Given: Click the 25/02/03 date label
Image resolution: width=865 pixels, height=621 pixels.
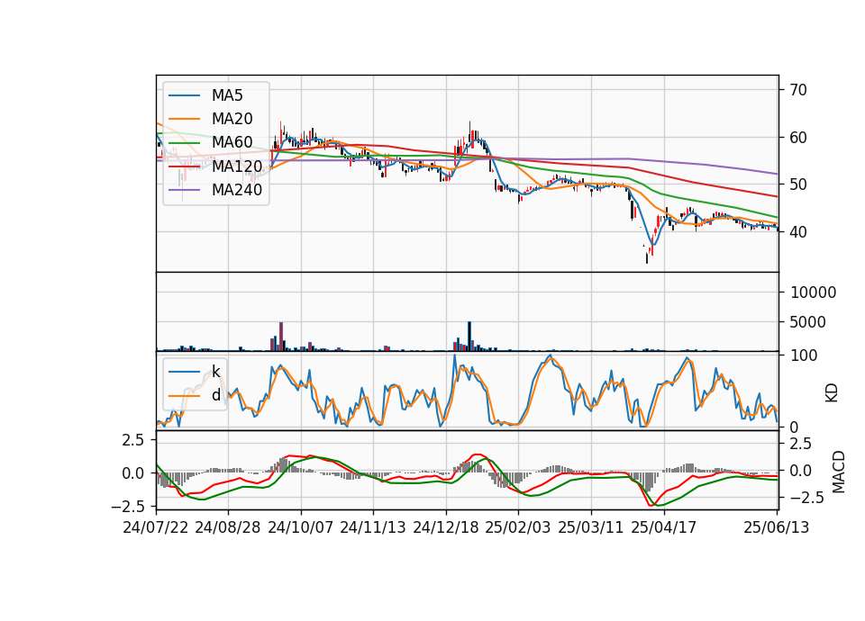Looking at the screenshot, I should point(518,527).
